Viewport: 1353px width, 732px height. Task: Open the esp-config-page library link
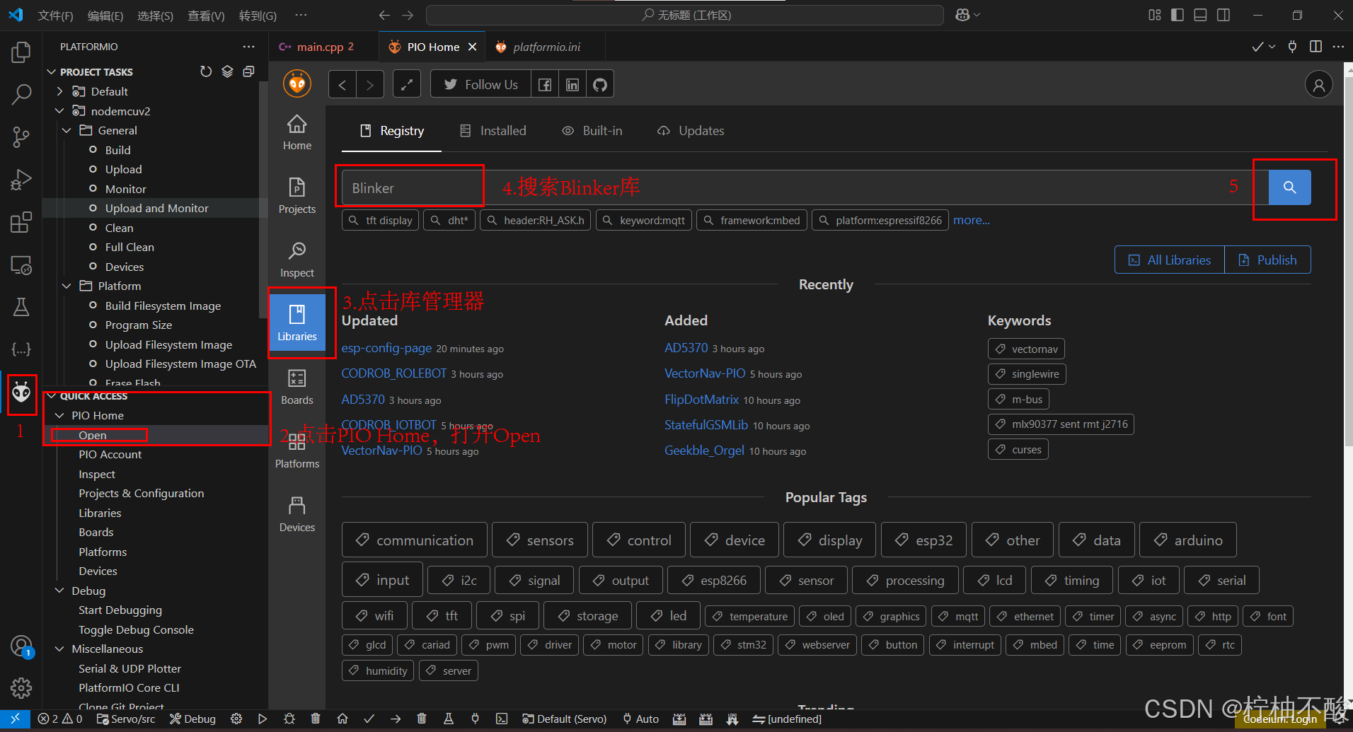coord(386,348)
